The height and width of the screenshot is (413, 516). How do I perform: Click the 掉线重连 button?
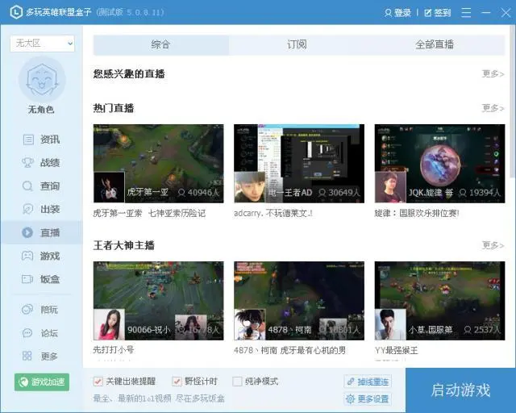click(x=368, y=382)
